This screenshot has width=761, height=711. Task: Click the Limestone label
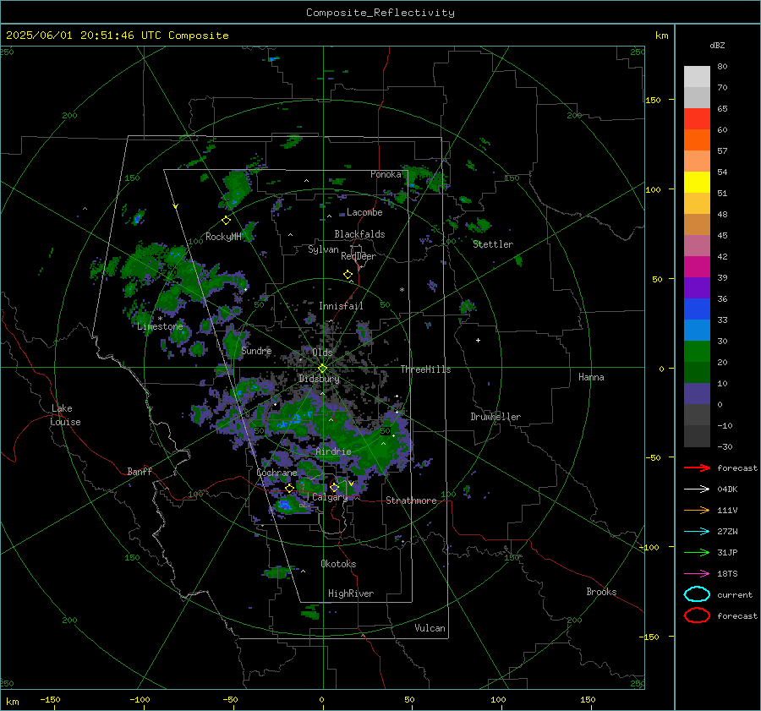[x=160, y=326]
